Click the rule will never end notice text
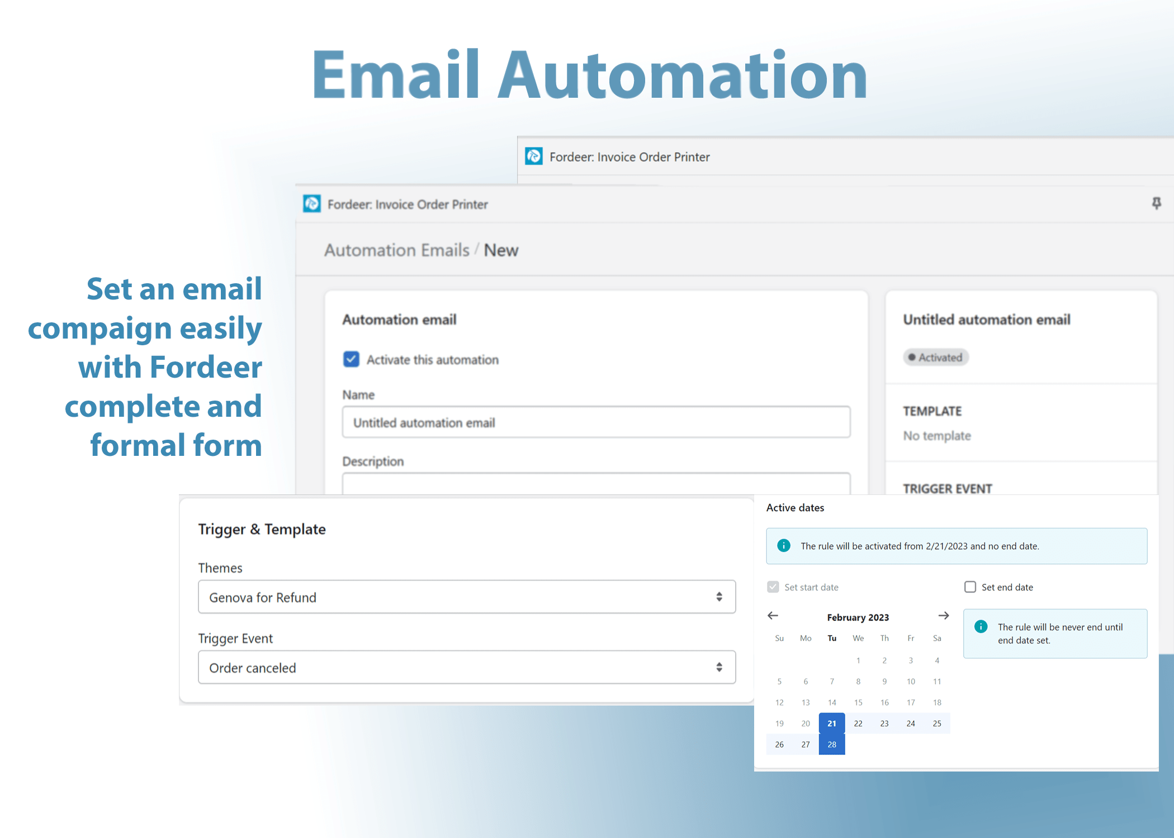 [x=1060, y=634]
